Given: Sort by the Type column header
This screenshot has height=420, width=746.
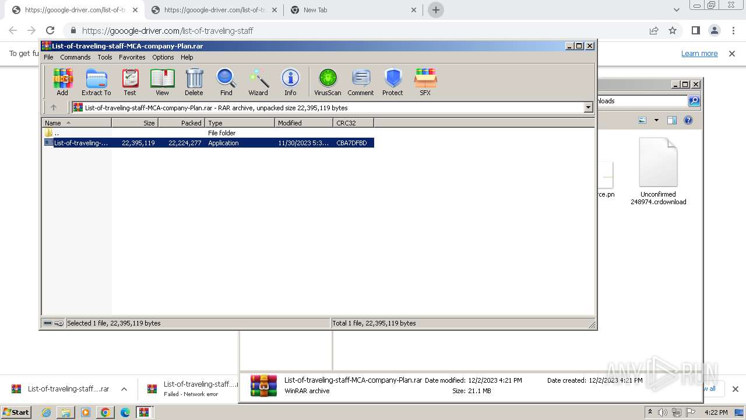Looking at the screenshot, I should point(240,123).
